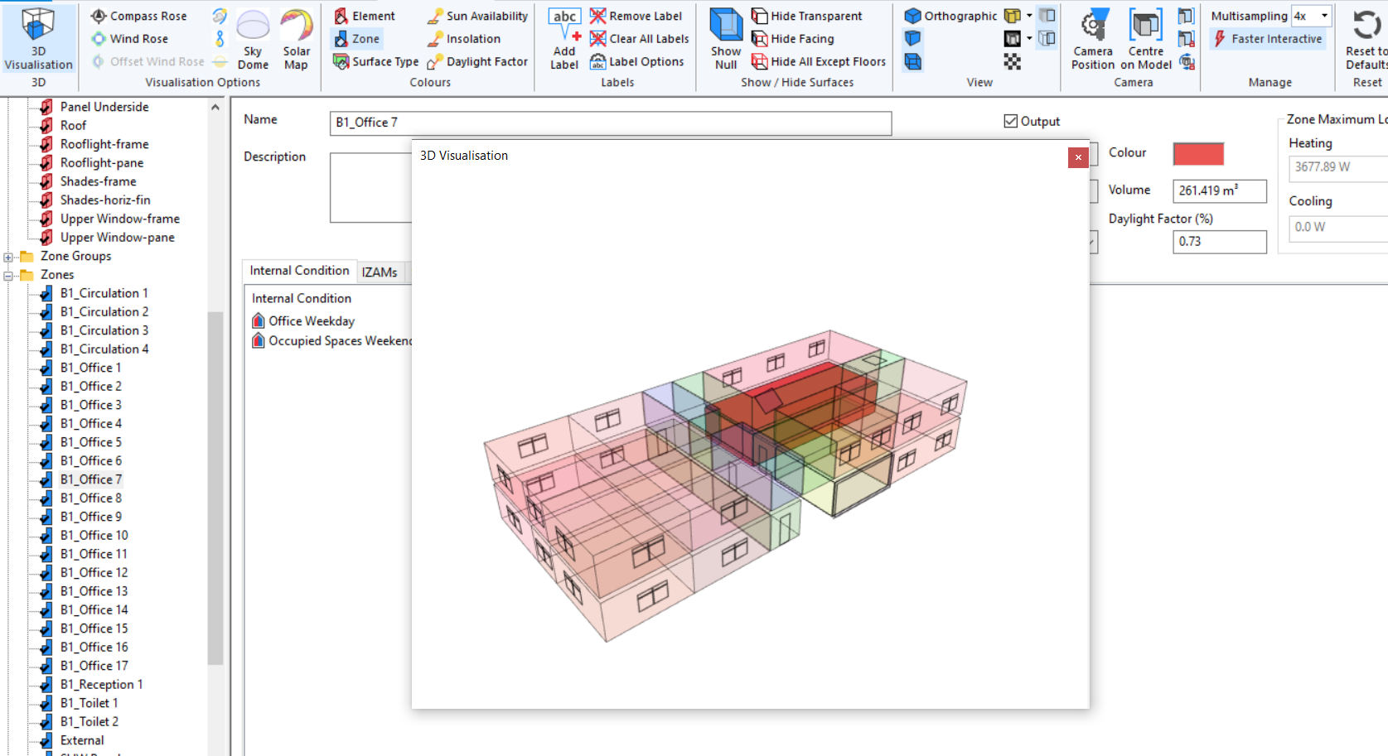Click Camera Position

1093,40
